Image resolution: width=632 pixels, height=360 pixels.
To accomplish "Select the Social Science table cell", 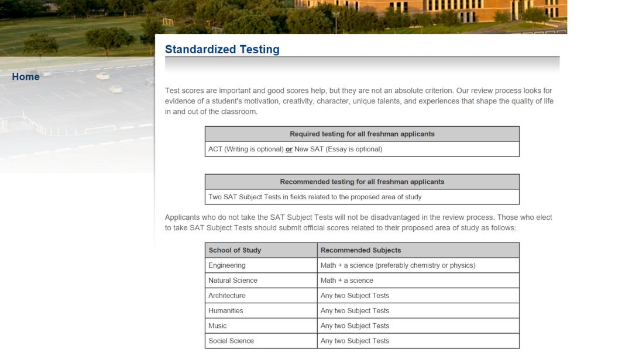I will tap(261, 341).
